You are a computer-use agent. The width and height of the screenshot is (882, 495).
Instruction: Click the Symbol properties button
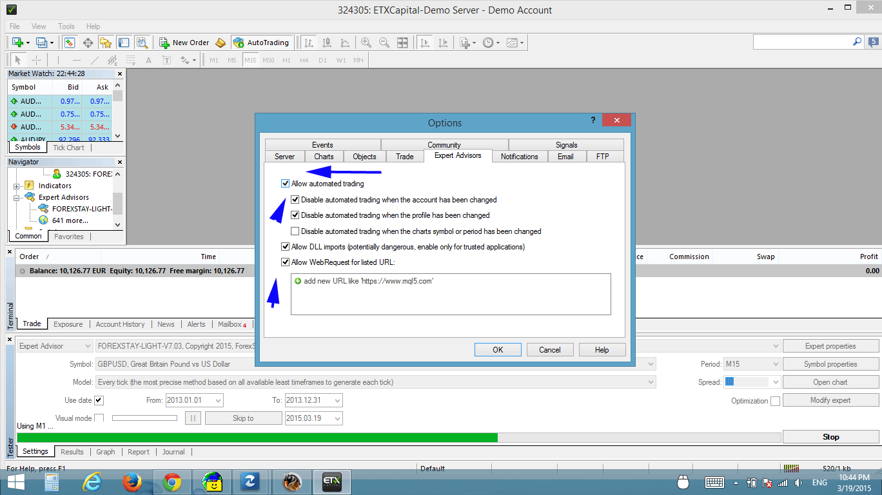[830, 364]
